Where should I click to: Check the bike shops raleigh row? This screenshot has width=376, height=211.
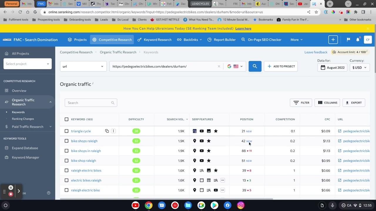click(x=66, y=141)
